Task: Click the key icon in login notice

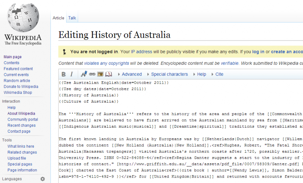Action: (65, 52)
